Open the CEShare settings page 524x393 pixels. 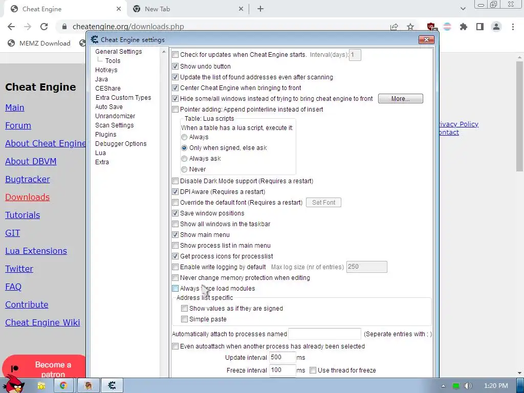pyautogui.click(x=108, y=88)
